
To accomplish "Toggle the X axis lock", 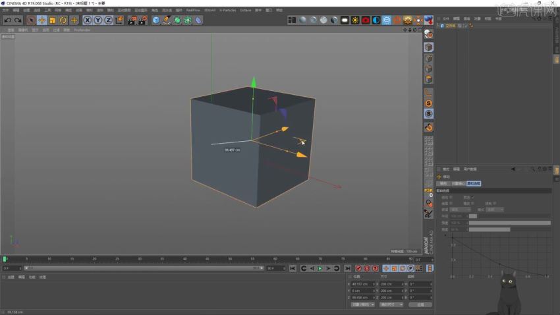I will pos(87,20).
